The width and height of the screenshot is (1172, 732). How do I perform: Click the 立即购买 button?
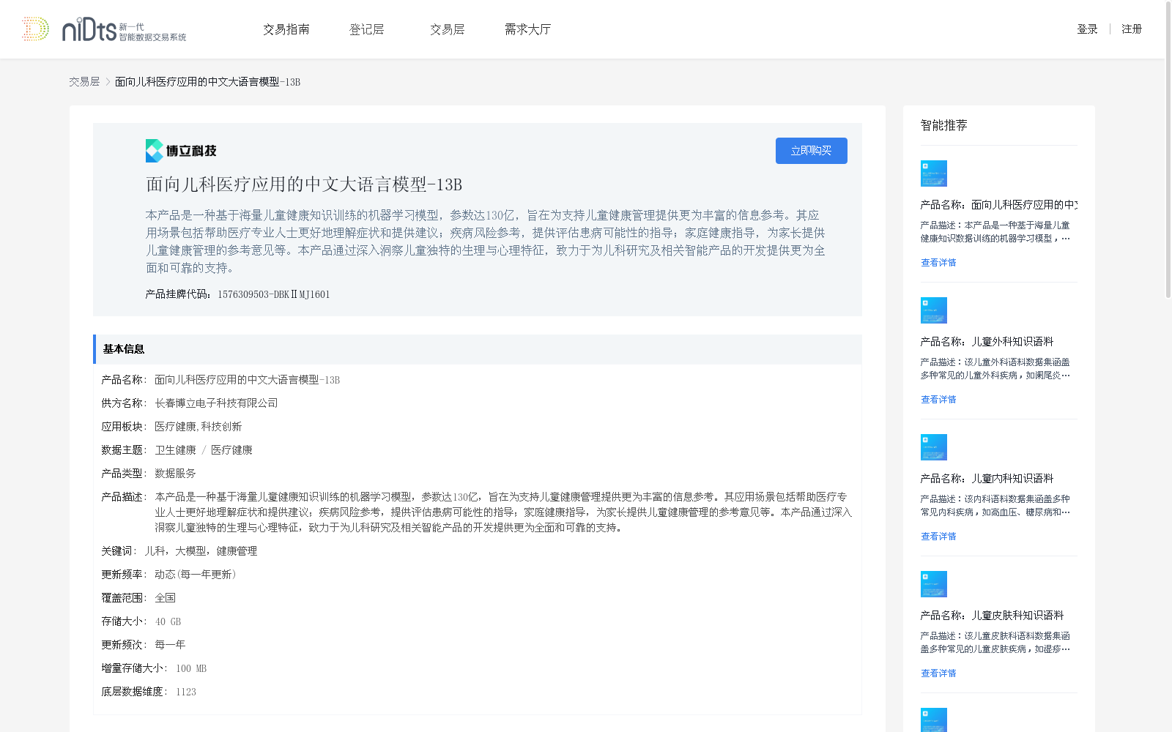point(812,151)
